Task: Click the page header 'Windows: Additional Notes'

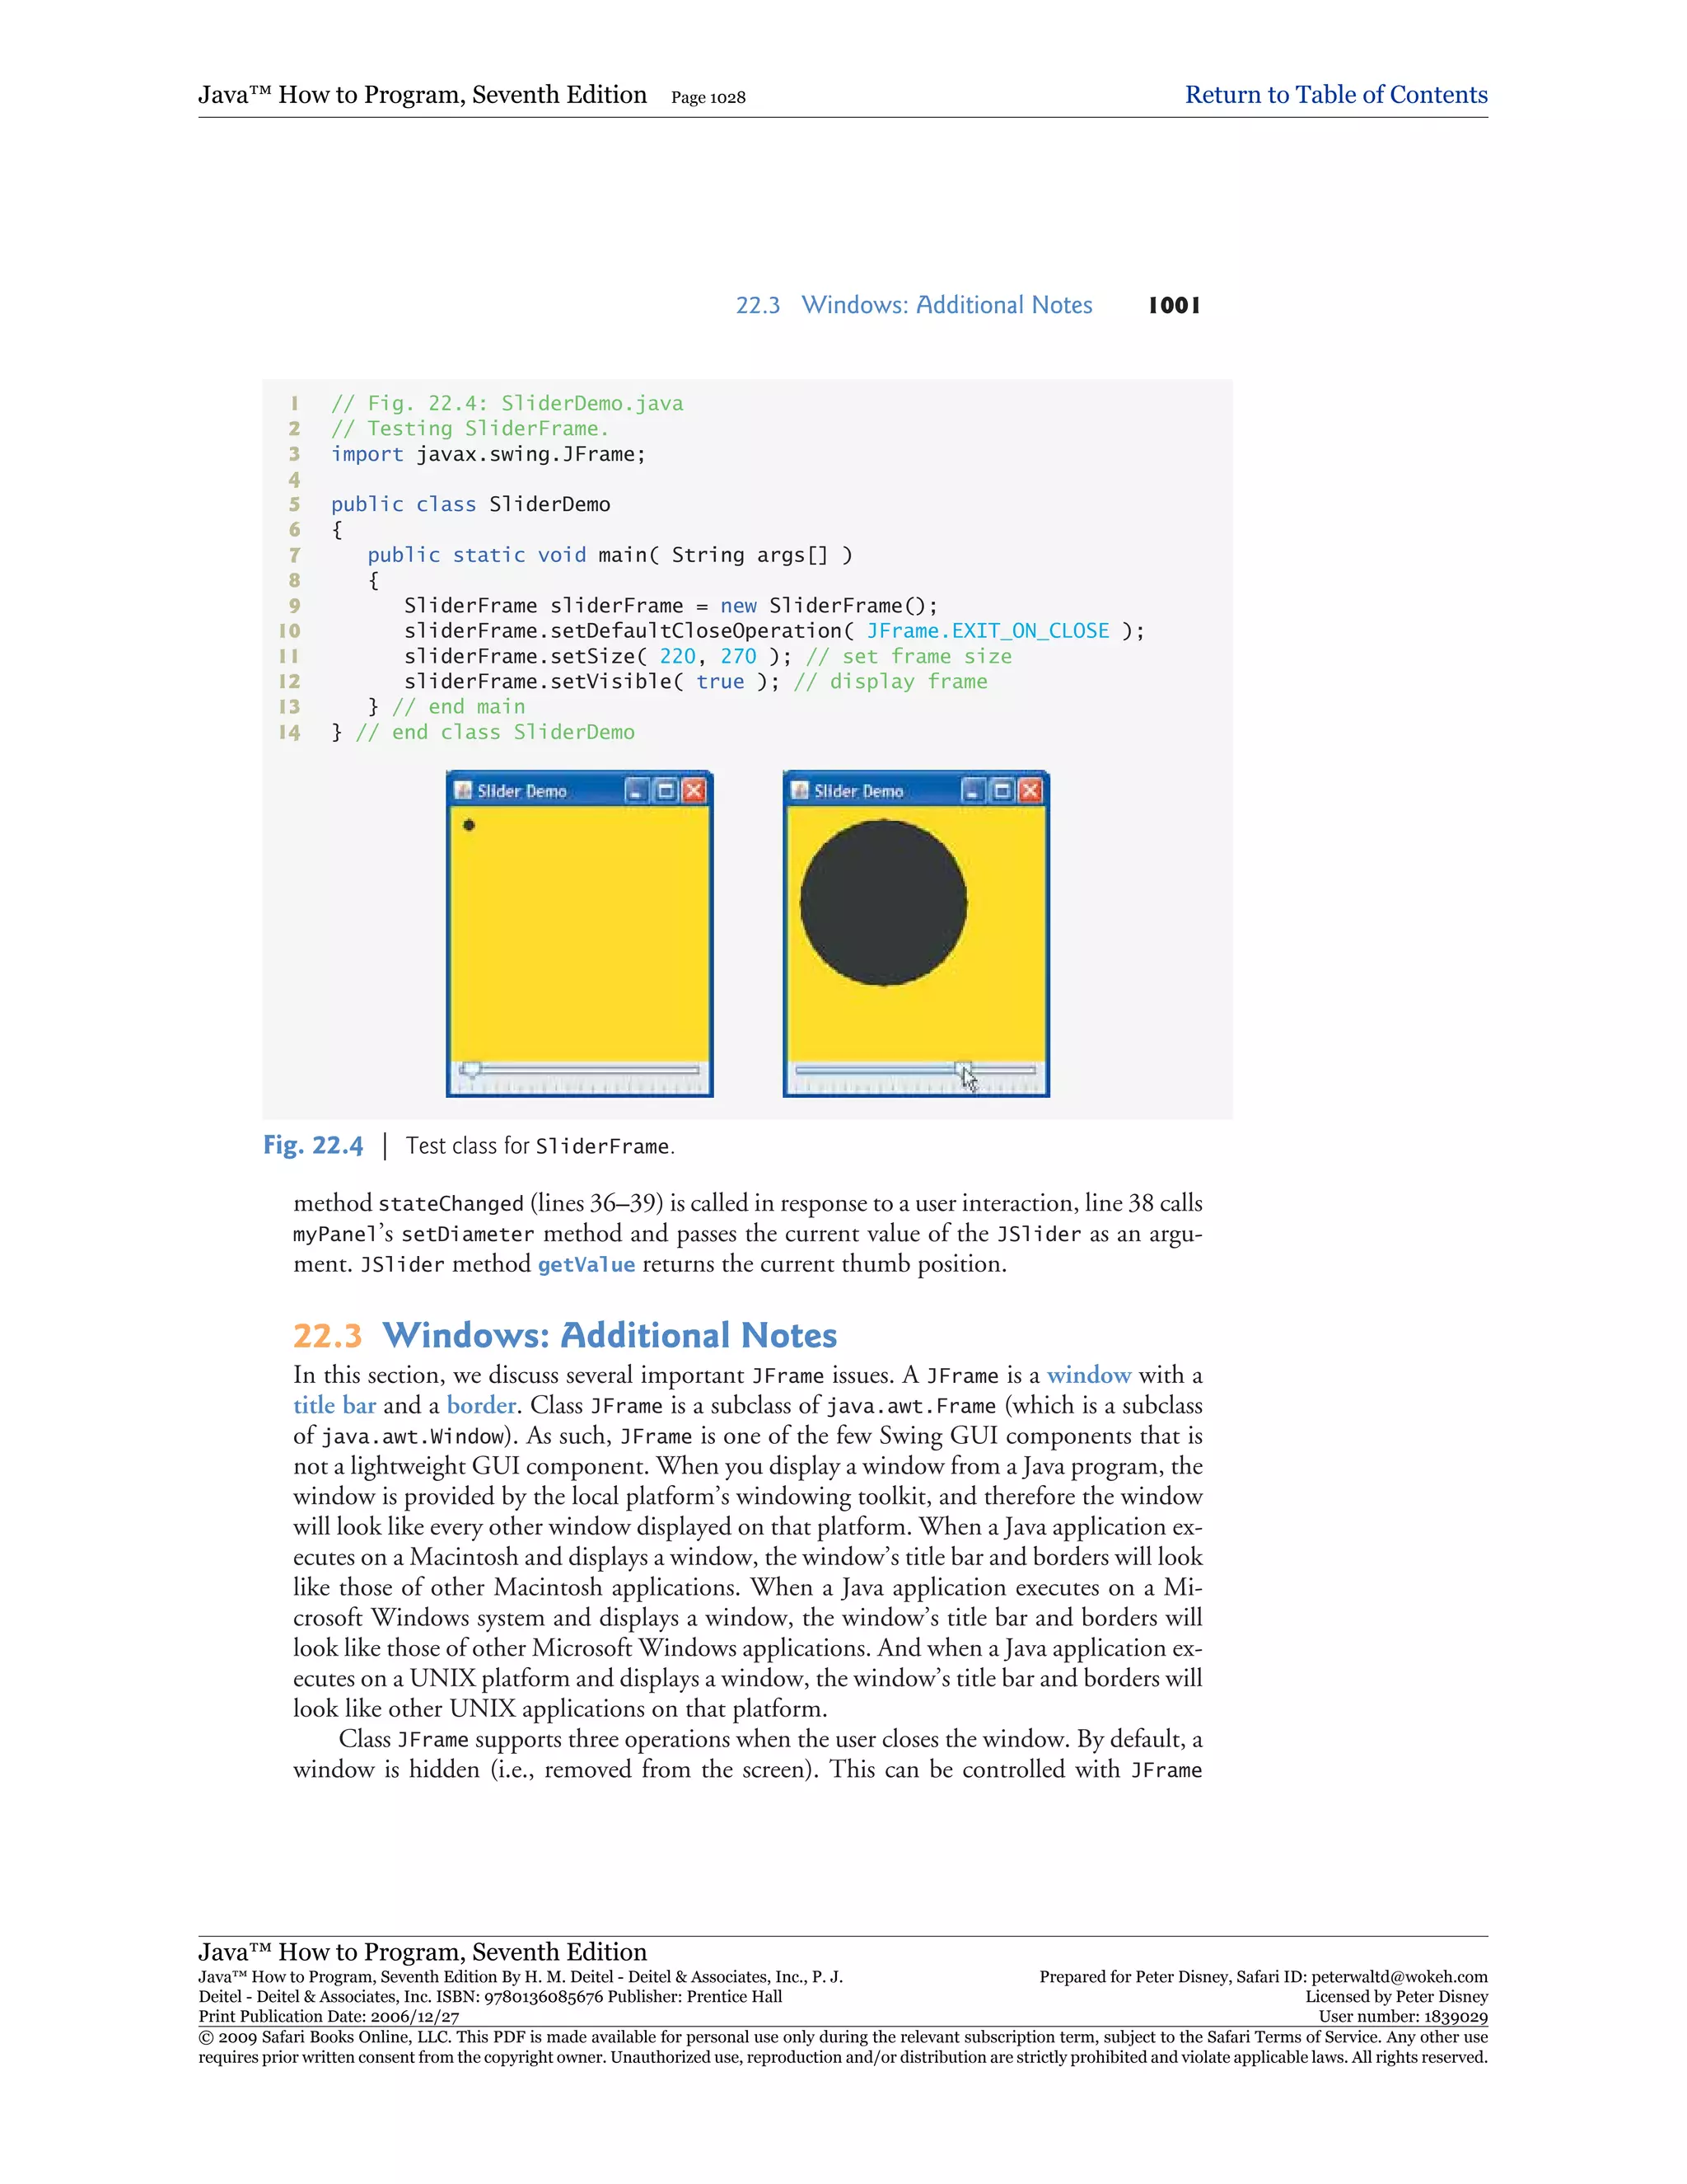Action: click(x=946, y=305)
